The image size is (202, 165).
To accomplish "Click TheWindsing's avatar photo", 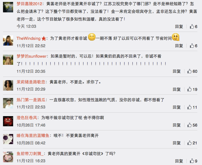I will 8,41.
